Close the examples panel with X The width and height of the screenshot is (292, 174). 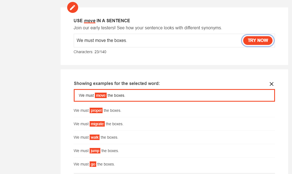tap(271, 84)
